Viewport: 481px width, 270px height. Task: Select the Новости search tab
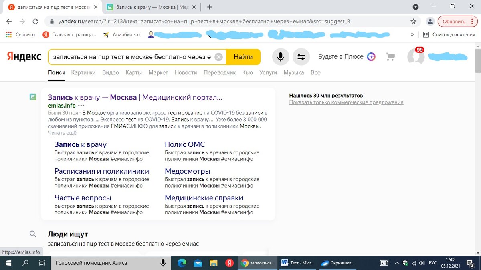click(186, 72)
